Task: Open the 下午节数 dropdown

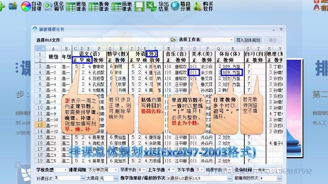Action: (x=202, y=170)
